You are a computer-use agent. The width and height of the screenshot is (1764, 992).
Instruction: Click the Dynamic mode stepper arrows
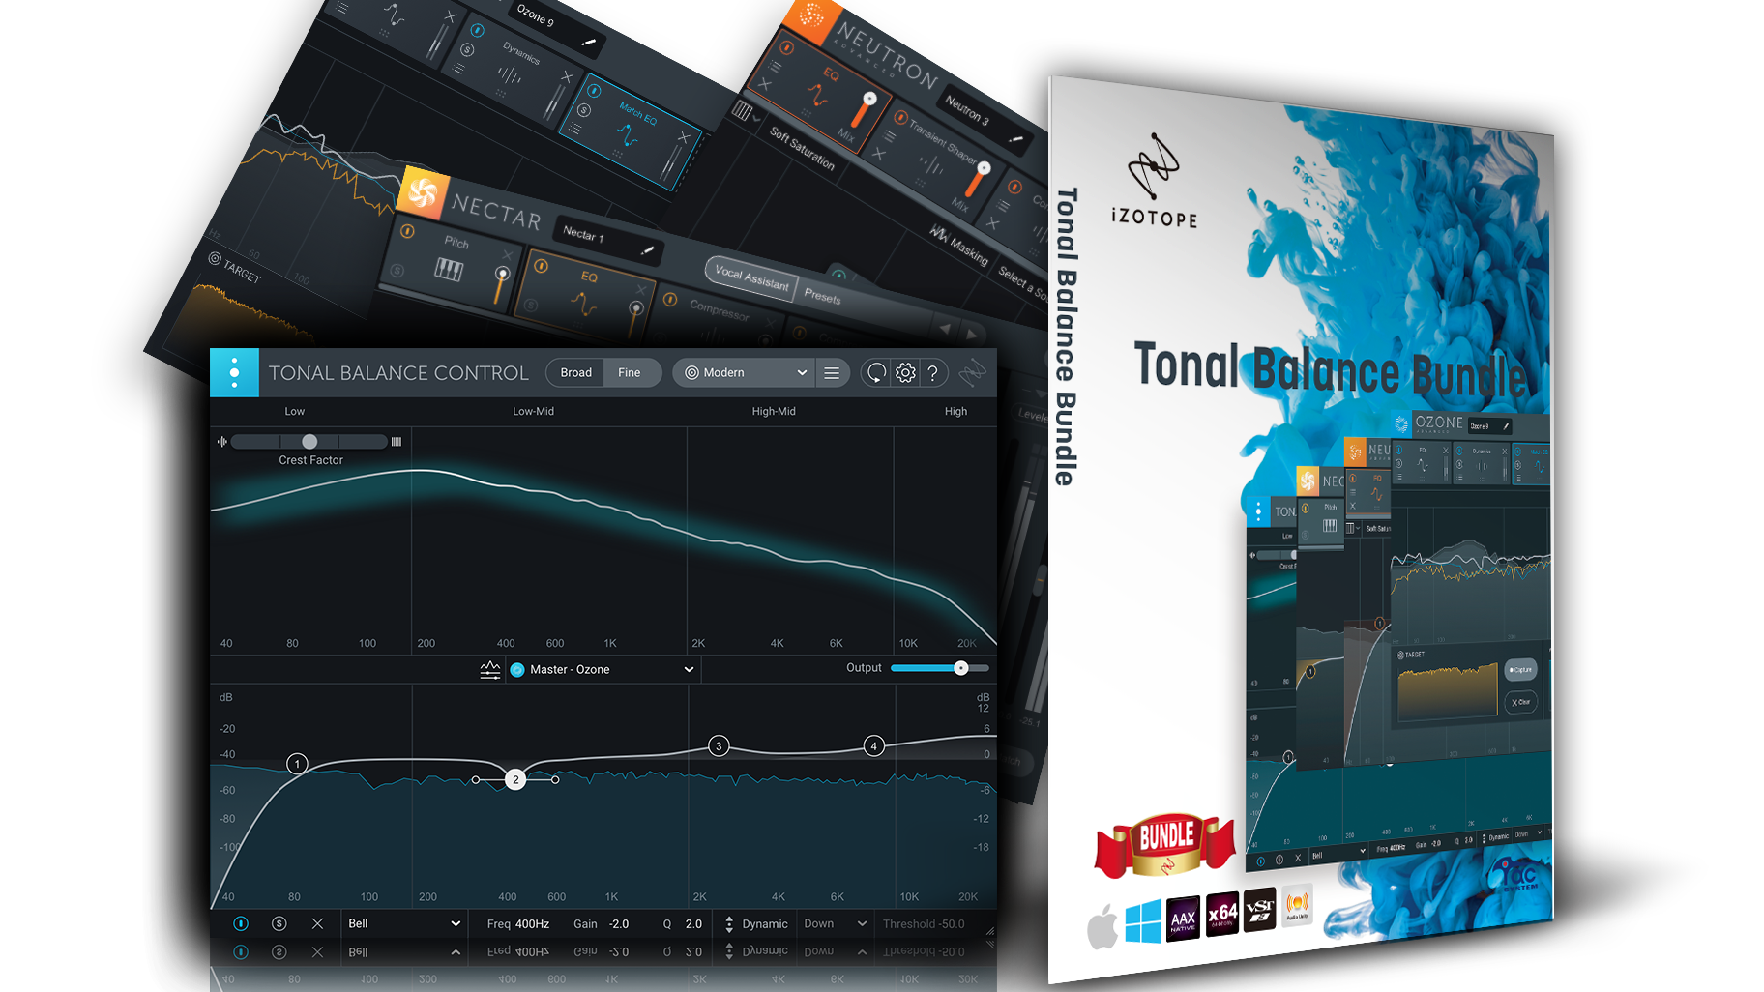tap(729, 924)
